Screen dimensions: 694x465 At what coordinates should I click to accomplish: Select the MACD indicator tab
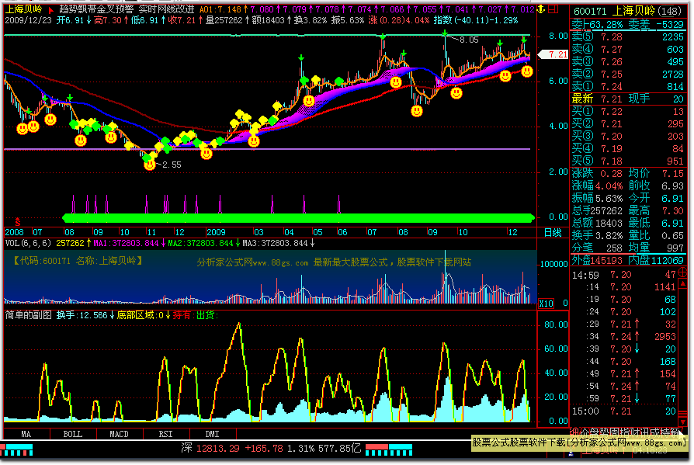tap(119, 434)
